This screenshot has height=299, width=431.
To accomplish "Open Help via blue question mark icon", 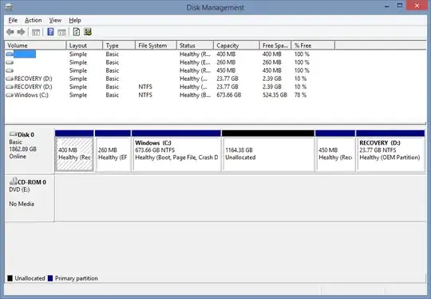I will (50, 32).
